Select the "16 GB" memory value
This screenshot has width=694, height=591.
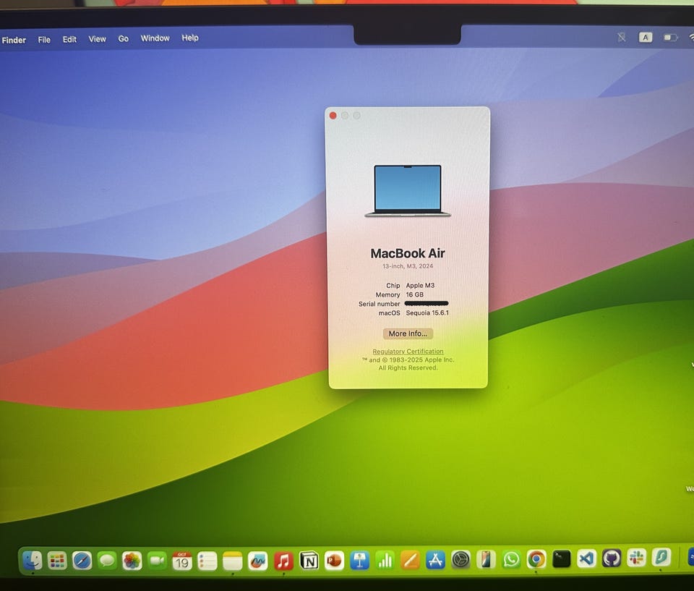[x=415, y=294]
